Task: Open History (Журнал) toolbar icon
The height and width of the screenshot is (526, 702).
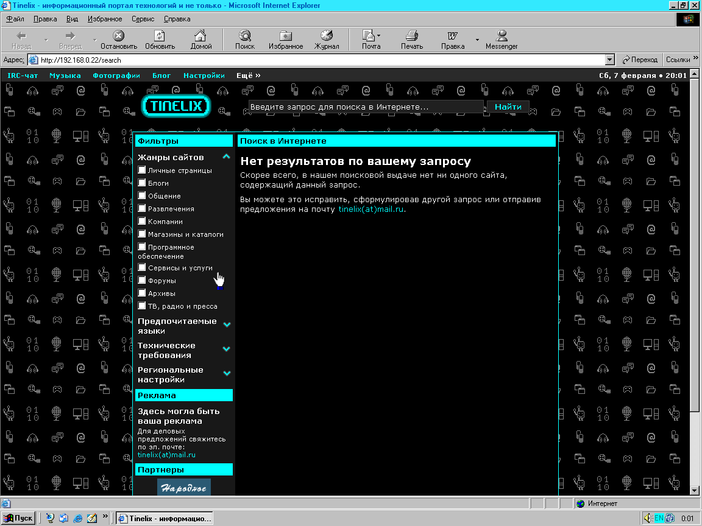Action: [x=327, y=37]
